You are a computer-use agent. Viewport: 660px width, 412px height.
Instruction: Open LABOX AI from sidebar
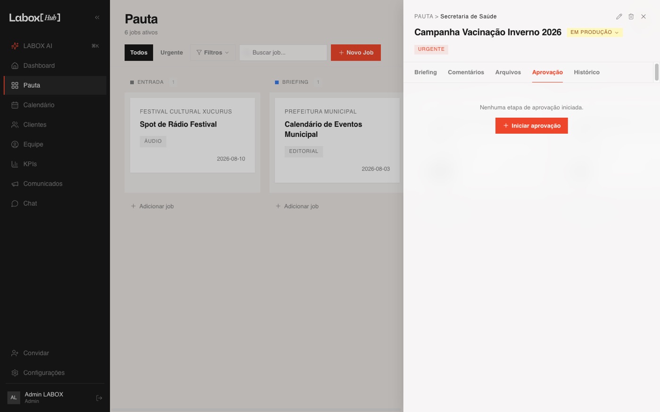pyautogui.click(x=55, y=46)
